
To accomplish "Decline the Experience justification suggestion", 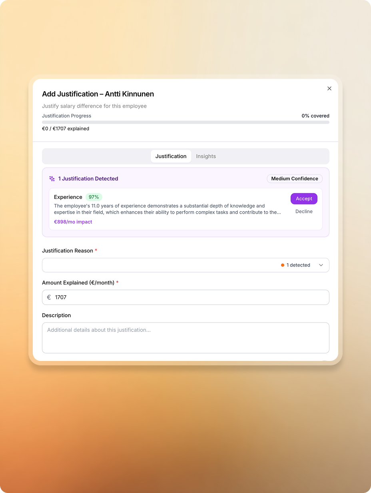I will pyautogui.click(x=304, y=211).
